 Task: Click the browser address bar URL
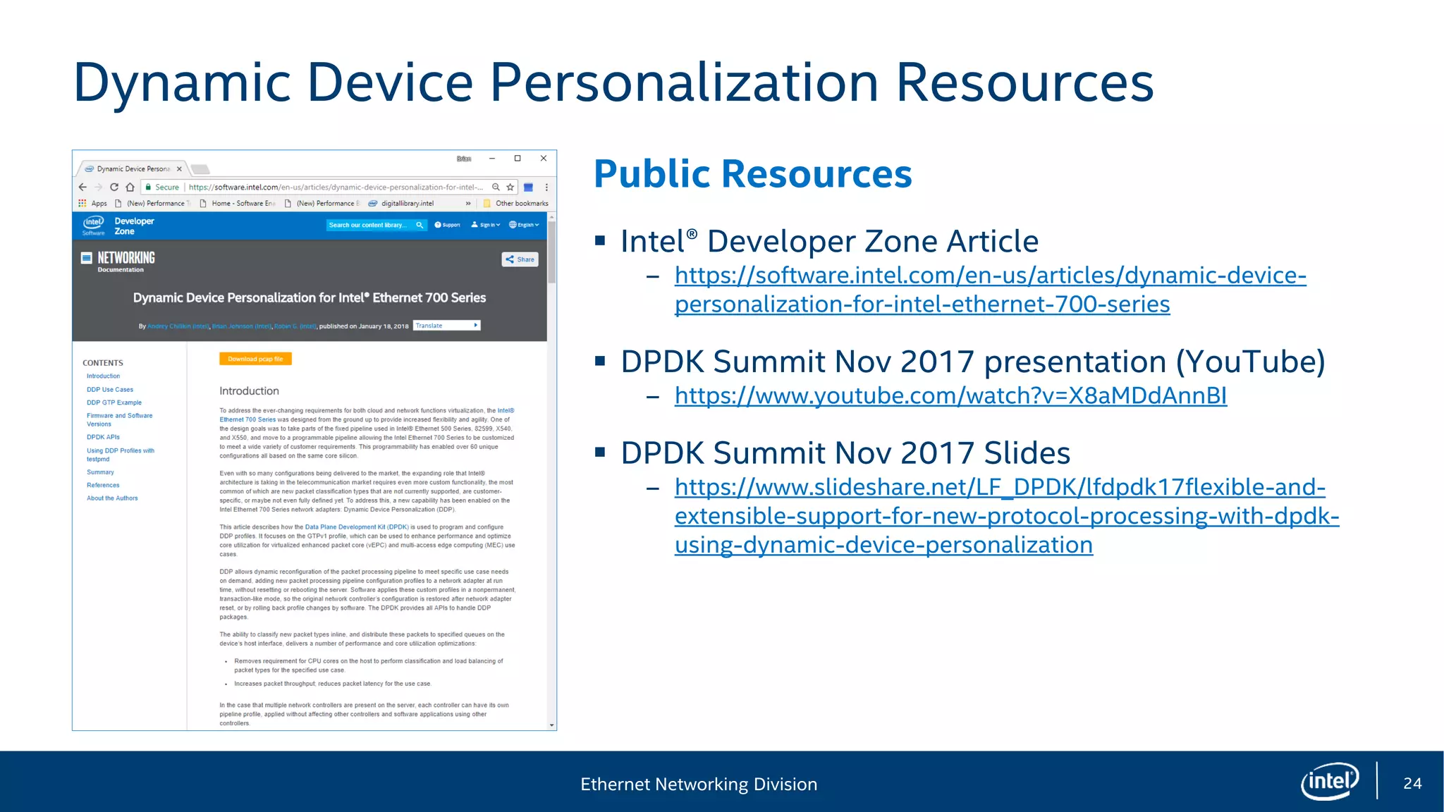[336, 187]
